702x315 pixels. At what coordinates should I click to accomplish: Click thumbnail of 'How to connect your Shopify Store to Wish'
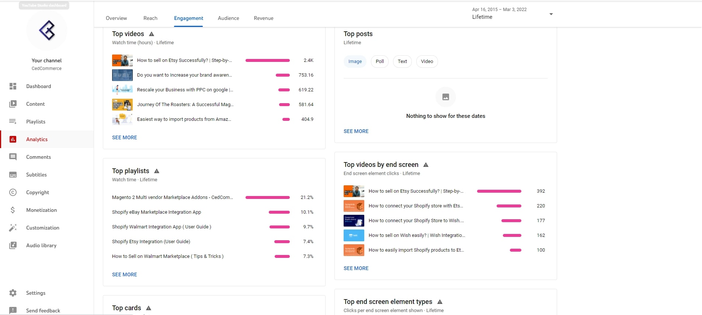coord(354,221)
